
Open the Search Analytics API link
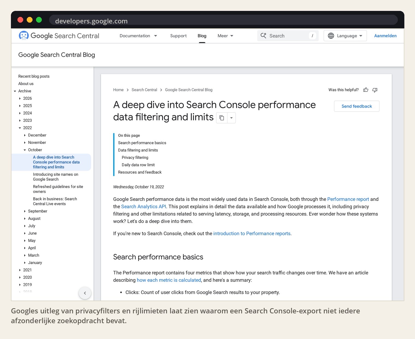[x=144, y=207]
